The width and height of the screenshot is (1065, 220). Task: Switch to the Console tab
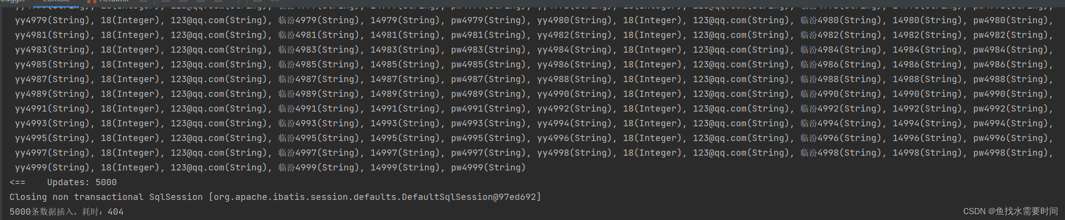(x=56, y=1)
